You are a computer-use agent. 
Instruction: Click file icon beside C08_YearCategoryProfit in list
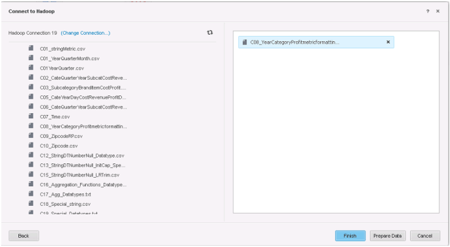[31, 125]
